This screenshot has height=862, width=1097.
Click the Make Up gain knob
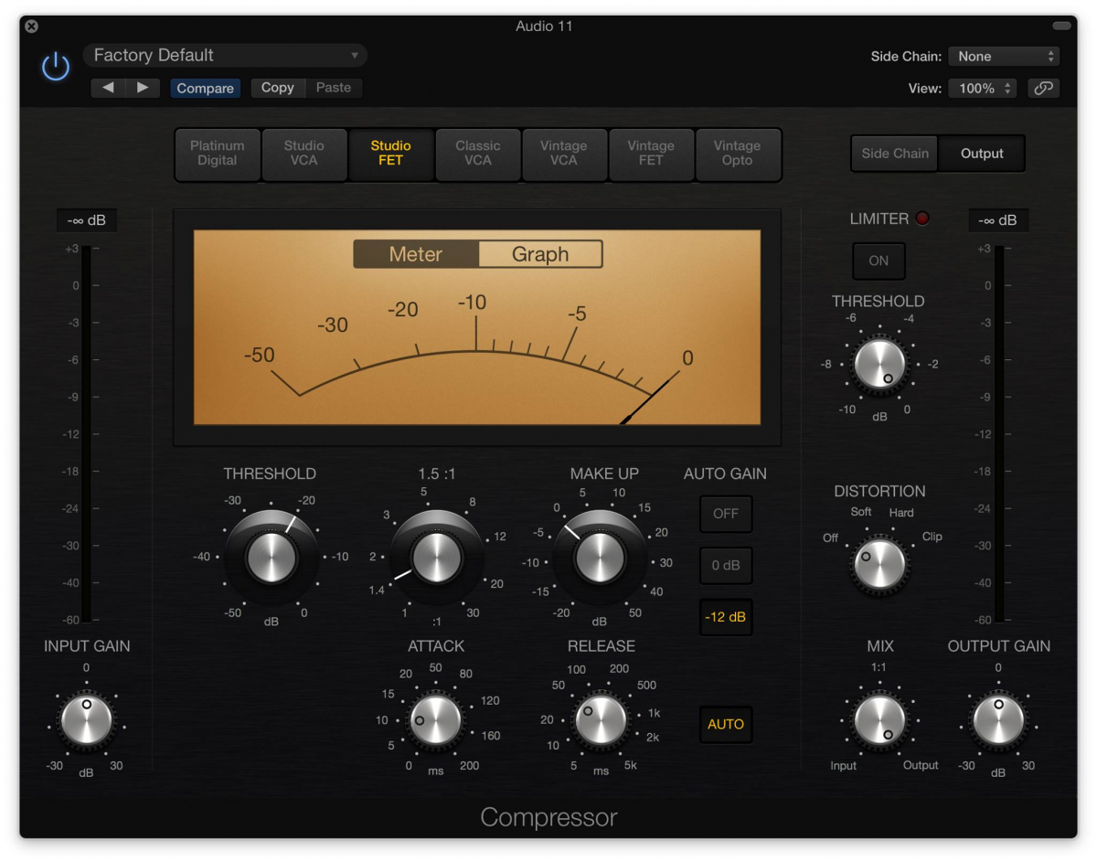(600, 557)
